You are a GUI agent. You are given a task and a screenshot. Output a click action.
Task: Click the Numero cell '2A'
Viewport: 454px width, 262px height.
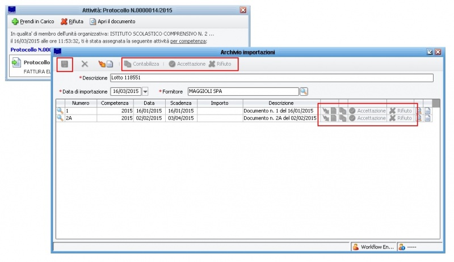81,118
